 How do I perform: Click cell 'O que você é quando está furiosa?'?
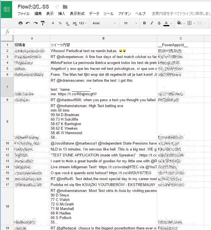pyautogui.click(x=103, y=173)
